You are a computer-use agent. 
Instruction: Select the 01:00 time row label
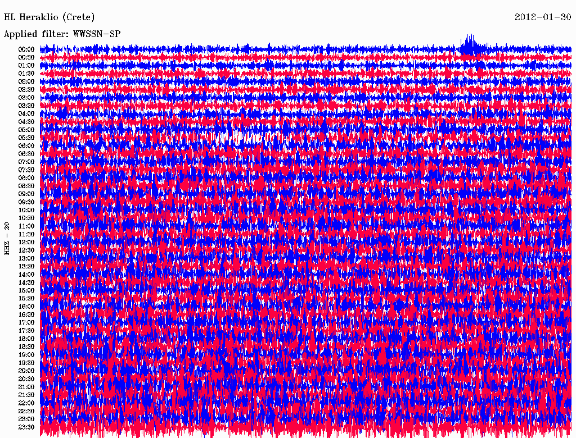pyautogui.click(x=26, y=65)
